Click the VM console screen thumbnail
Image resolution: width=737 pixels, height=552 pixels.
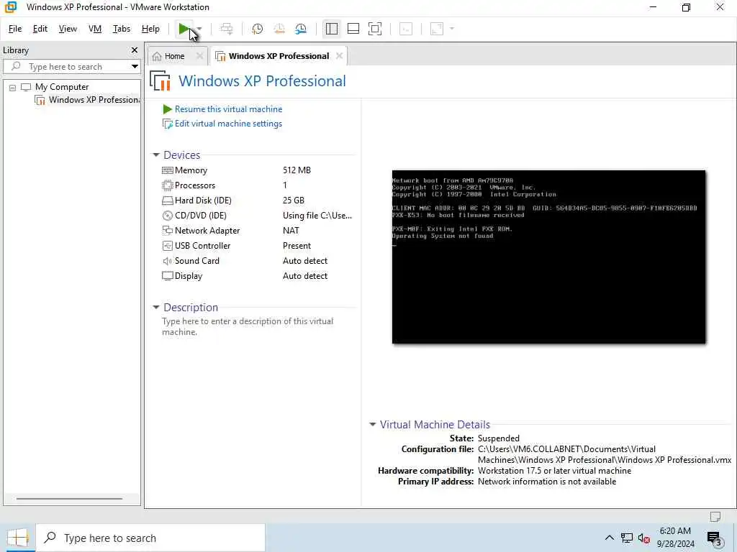click(x=548, y=257)
